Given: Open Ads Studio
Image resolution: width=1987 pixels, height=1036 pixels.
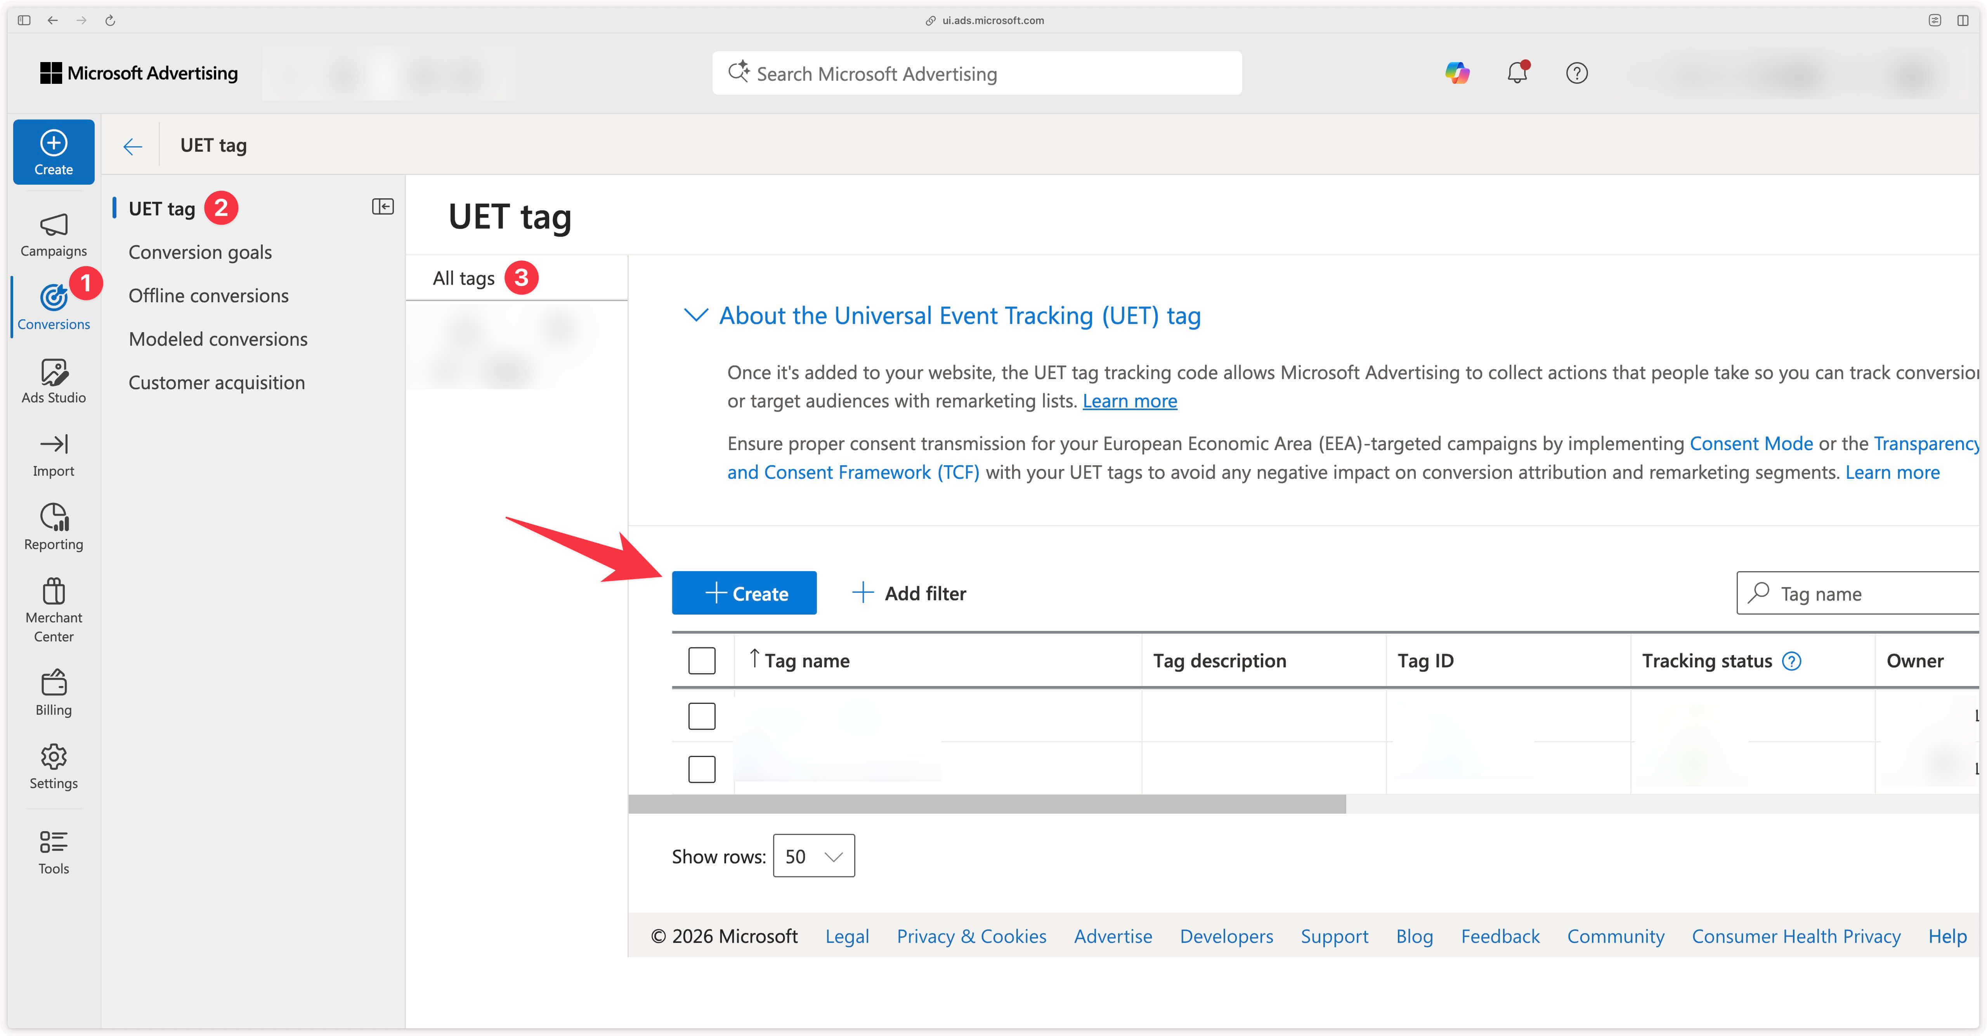Looking at the screenshot, I should click(53, 380).
